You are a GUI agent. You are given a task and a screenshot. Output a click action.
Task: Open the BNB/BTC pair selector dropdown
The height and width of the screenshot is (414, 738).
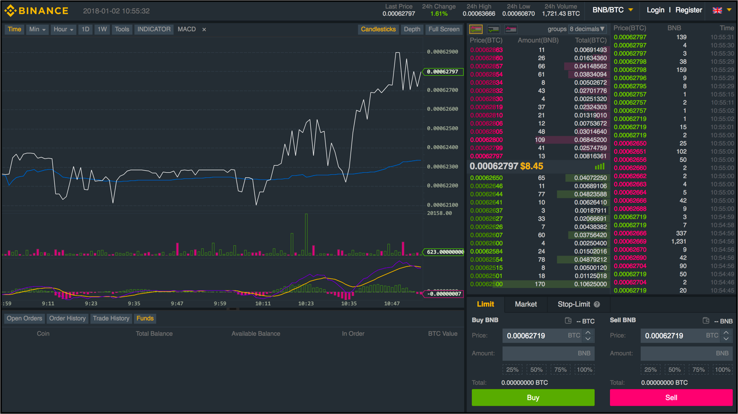coord(613,10)
